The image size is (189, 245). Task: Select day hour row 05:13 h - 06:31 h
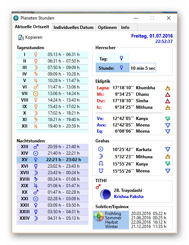pos(52,55)
